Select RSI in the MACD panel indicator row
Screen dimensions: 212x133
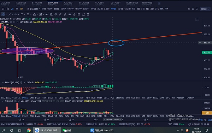[72, 98]
